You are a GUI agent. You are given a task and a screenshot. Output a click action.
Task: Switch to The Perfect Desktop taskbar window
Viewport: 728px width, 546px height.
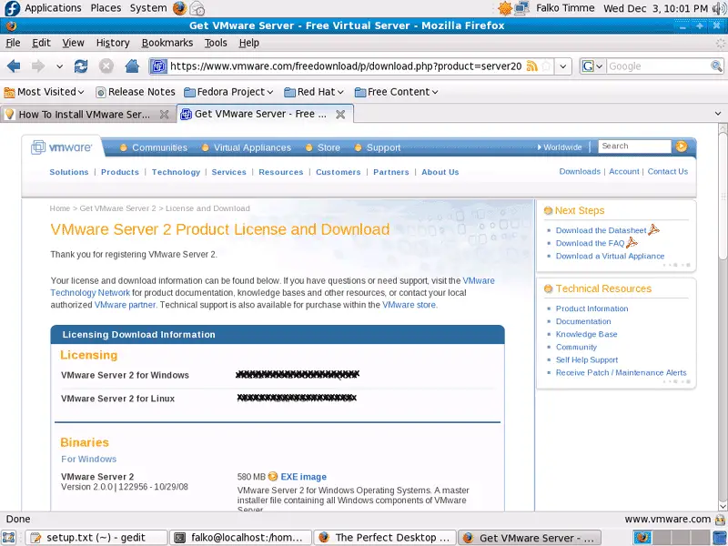click(x=385, y=538)
